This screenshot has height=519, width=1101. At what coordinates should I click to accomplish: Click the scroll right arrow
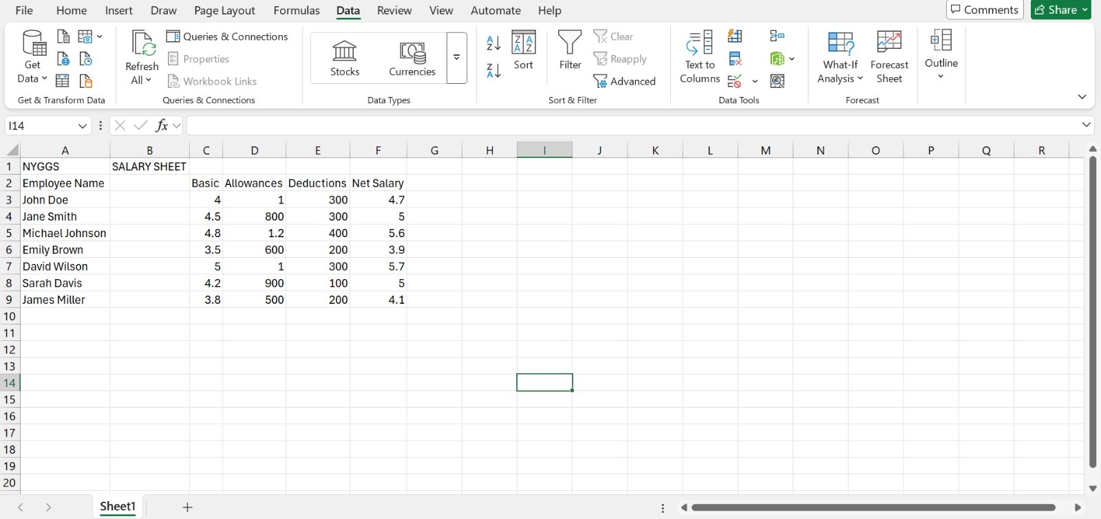[x=1078, y=507]
